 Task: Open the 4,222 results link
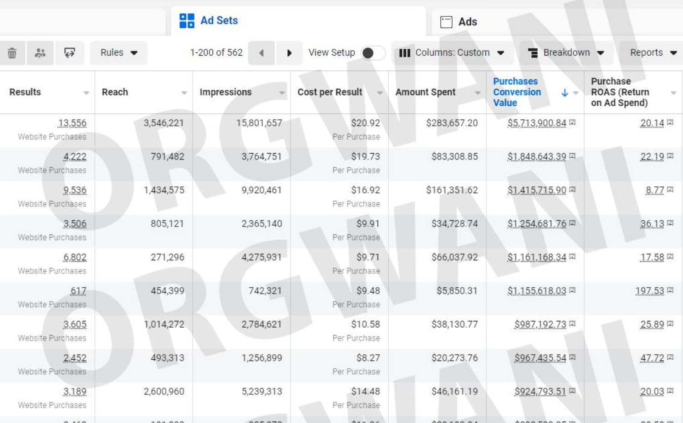point(75,157)
